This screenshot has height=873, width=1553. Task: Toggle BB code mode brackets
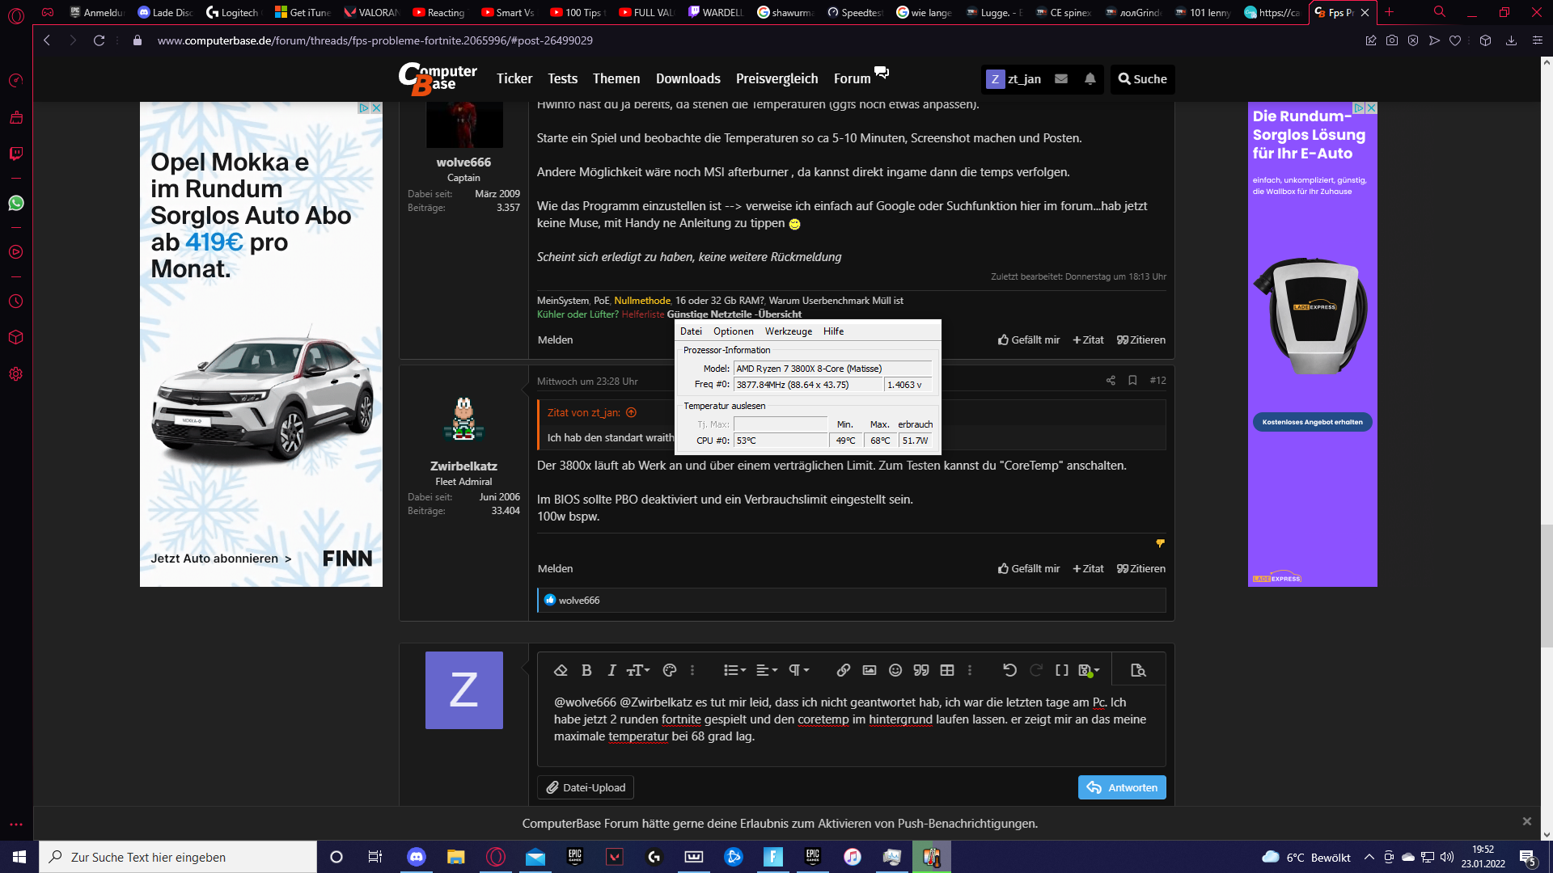(1062, 670)
